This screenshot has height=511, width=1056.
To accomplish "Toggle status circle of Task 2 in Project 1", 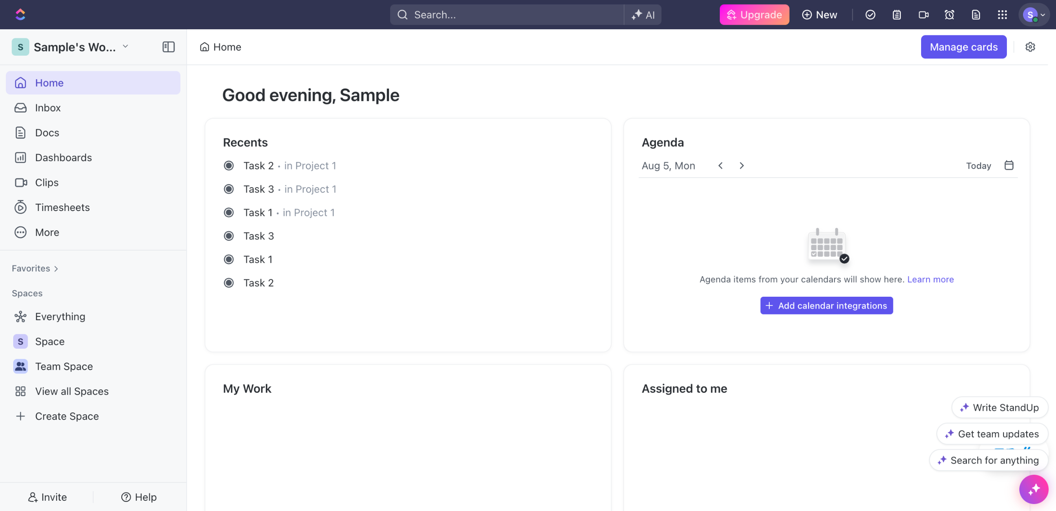I will [x=229, y=166].
